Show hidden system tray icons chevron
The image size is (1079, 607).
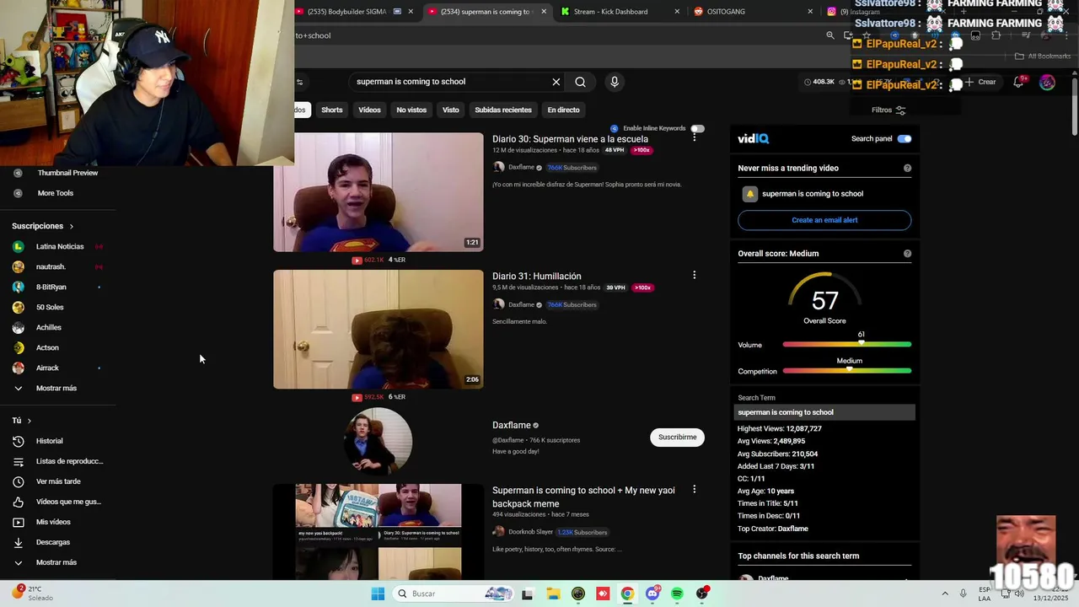944,594
